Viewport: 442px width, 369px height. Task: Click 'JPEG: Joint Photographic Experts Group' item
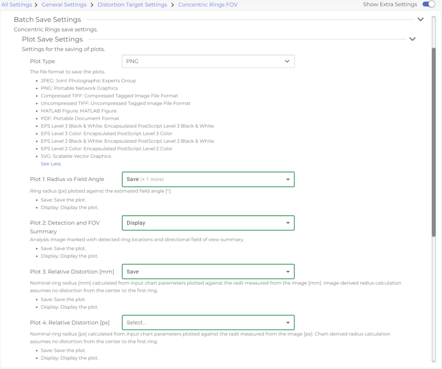88,81
